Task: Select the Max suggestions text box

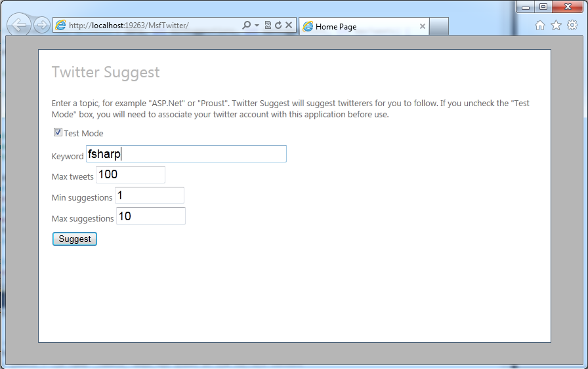Action: click(x=150, y=216)
